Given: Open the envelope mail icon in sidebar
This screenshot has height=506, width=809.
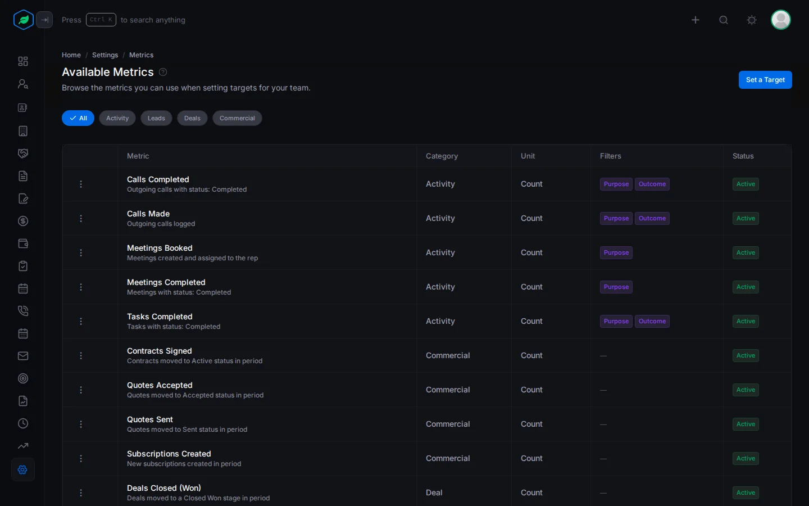Looking at the screenshot, I should coord(23,356).
